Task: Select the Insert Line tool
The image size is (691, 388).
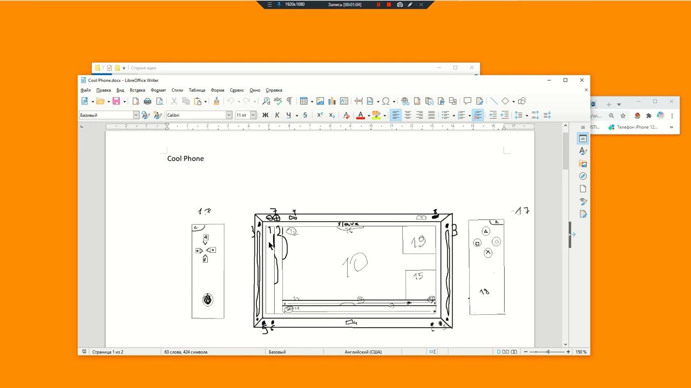Action: click(493, 101)
